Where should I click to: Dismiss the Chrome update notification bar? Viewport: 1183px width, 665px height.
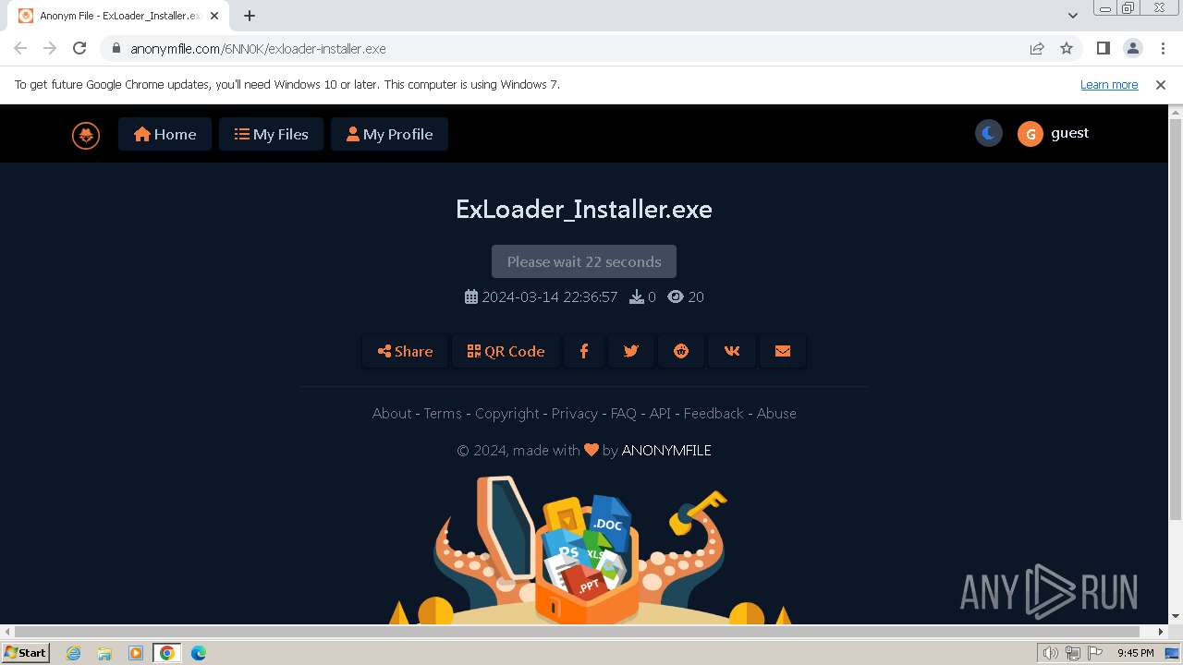pyautogui.click(x=1161, y=84)
